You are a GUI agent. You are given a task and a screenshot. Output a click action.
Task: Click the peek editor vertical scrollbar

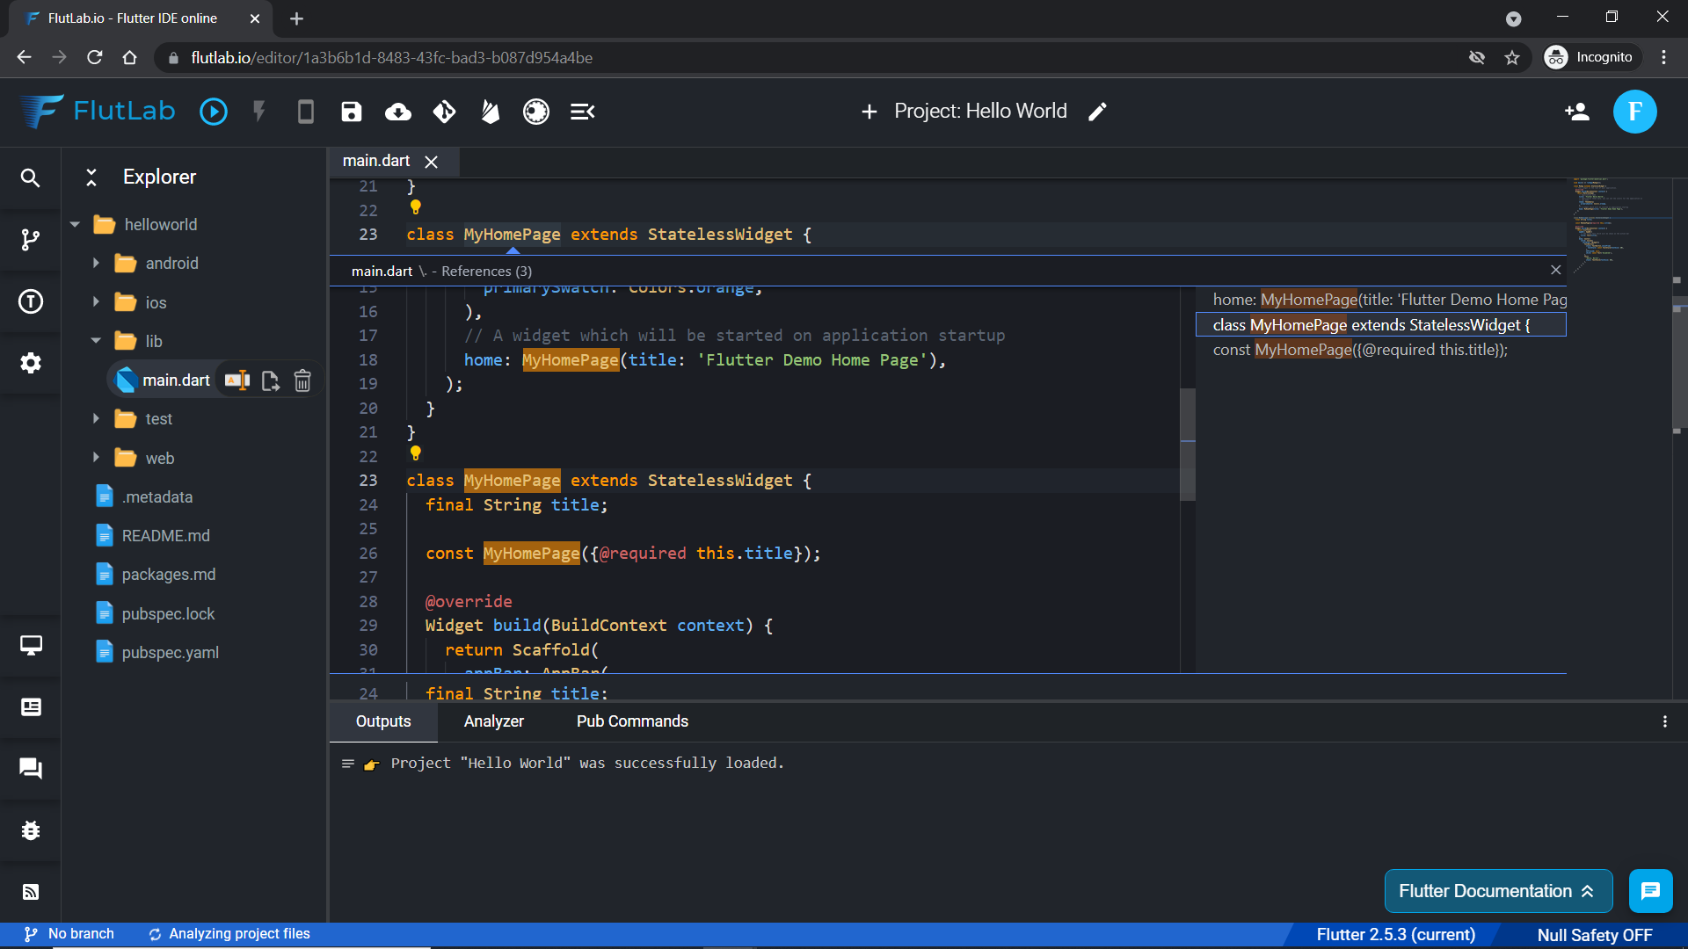coord(1188,445)
